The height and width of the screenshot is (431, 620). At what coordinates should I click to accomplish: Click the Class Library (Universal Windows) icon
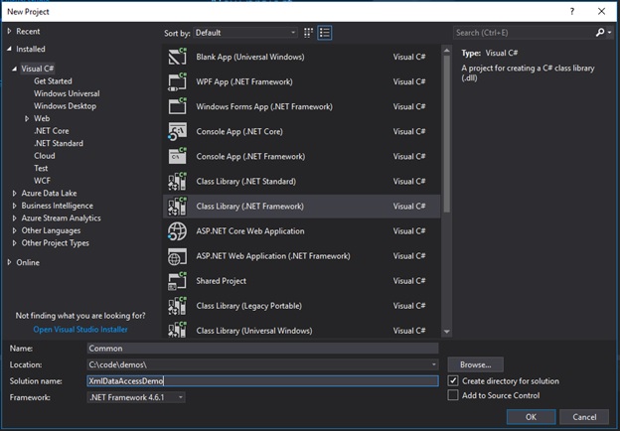tap(177, 330)
